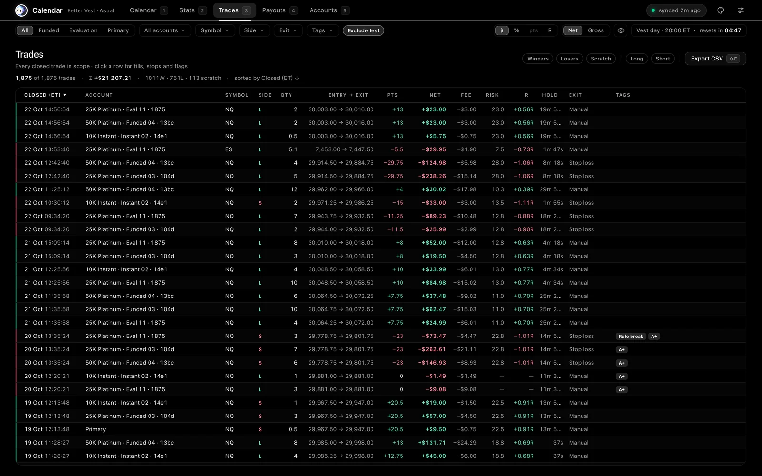Export trades as CSV

[715, 59]
